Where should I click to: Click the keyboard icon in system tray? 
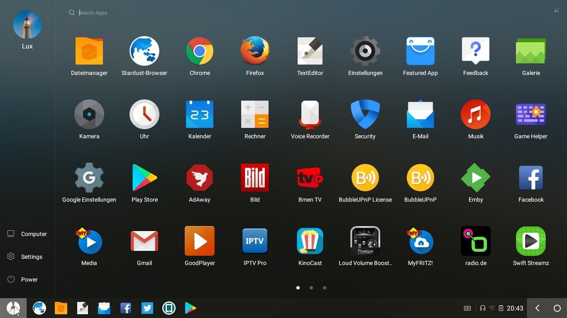pyautogui.click(x=467, y=308)
